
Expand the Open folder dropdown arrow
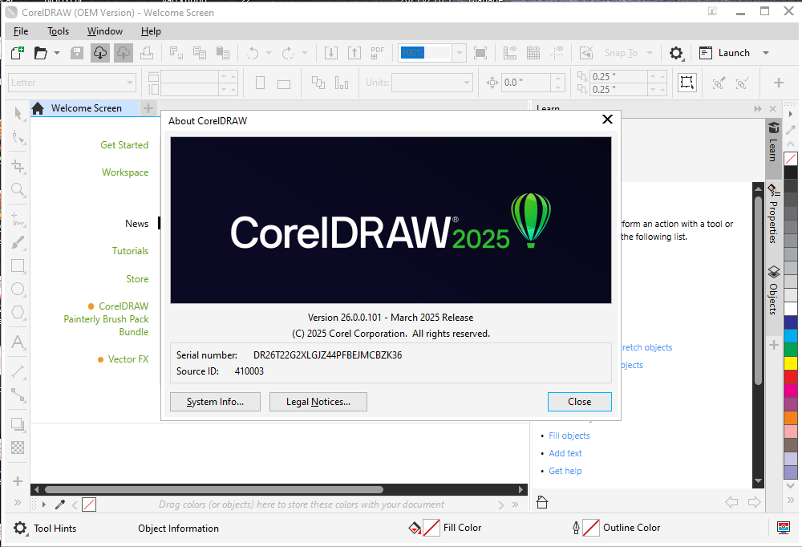[57, 53]
